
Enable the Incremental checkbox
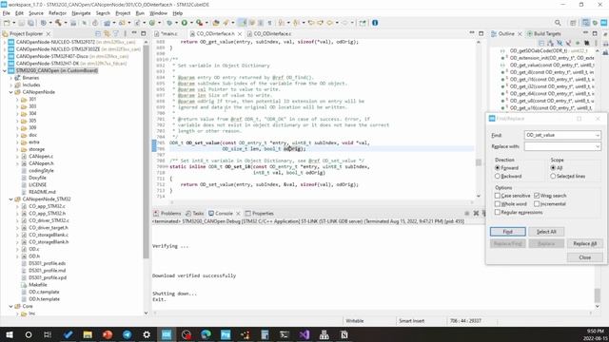point(537,204)
